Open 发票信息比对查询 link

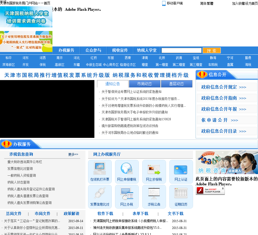(20, 169)
